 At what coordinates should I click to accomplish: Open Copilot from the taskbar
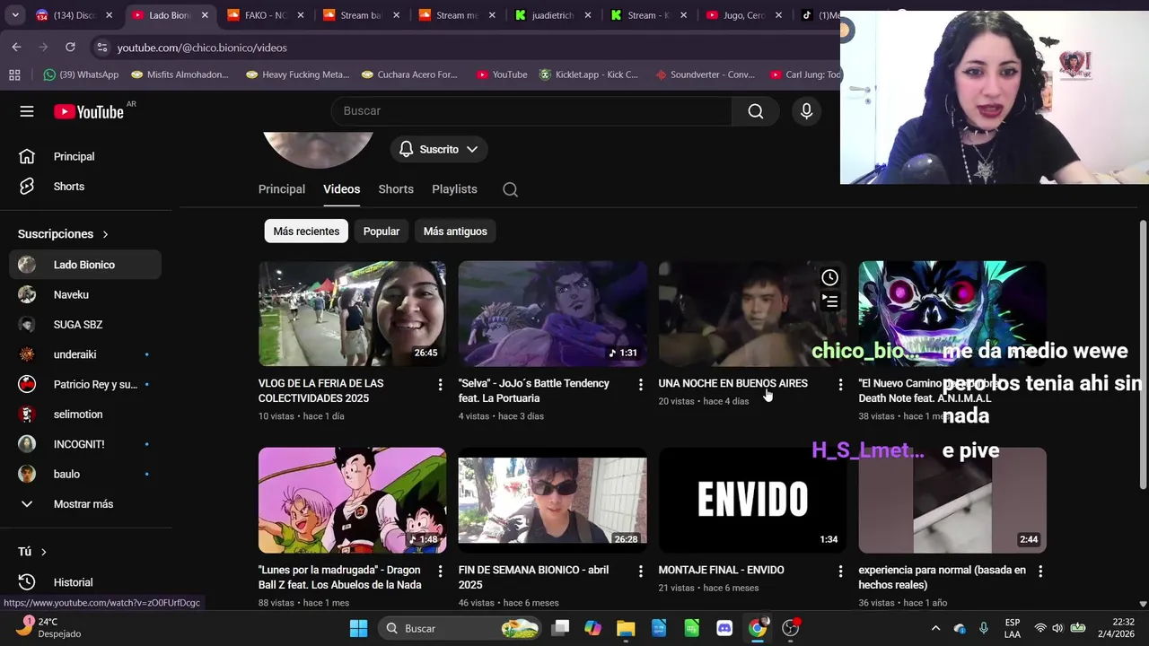[x=592, y=628]
